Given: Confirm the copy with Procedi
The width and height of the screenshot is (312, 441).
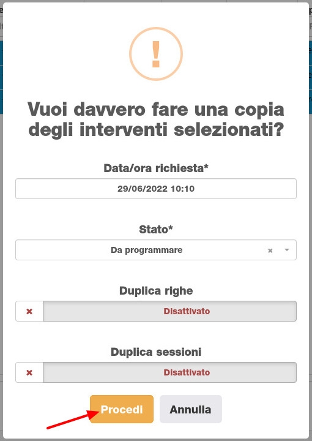Looking at the screenshot, I should click(x=122, y=409).
